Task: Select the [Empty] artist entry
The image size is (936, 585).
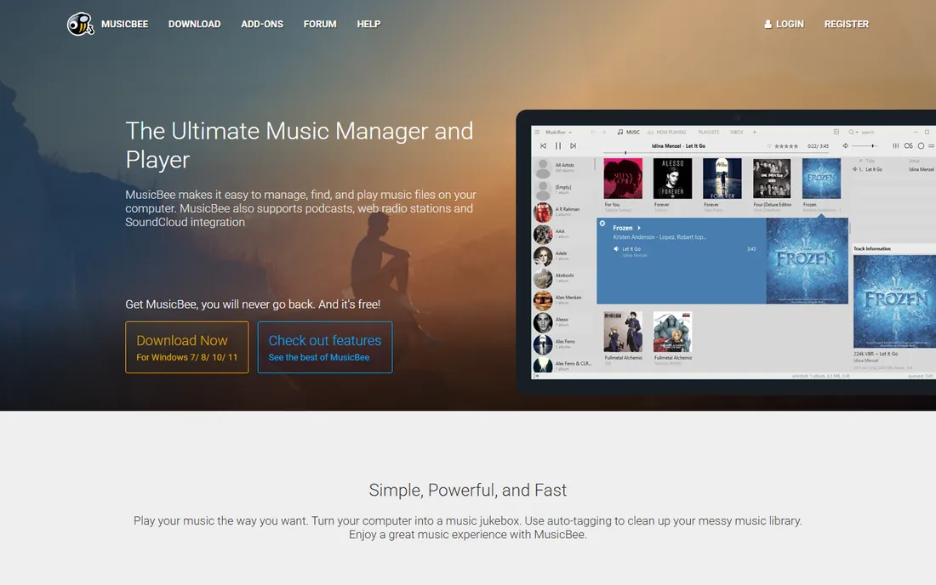Action: (563, 190)
